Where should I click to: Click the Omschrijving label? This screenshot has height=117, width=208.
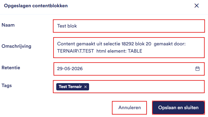click(16, 46)
